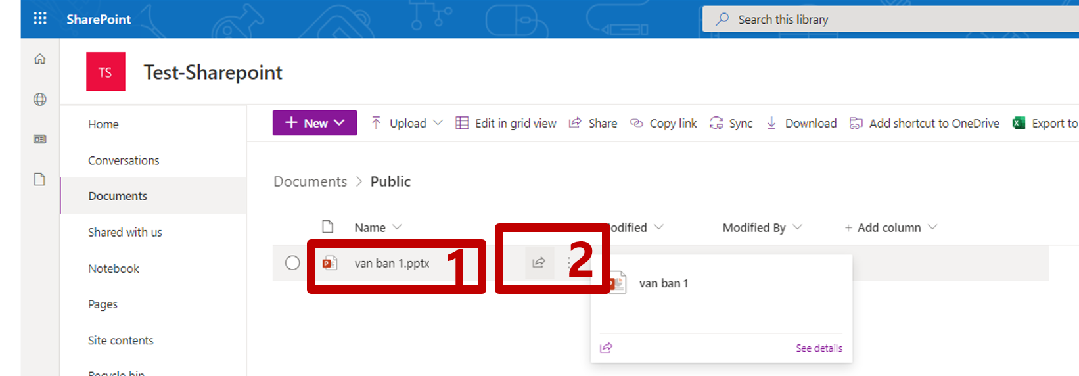1079x376 pixels.
Task: Click See details link in hover card
Action: pos(818,348)
